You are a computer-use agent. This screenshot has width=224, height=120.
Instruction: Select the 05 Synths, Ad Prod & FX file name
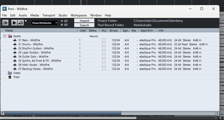click(40, 61)
